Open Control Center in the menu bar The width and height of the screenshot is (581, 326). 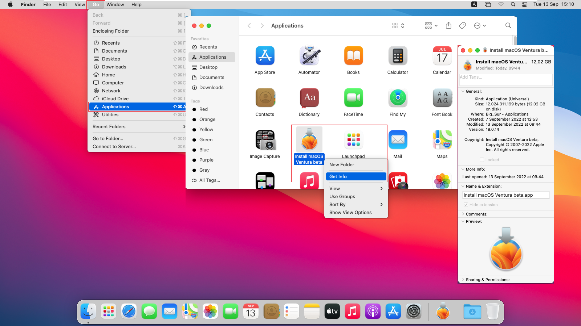point(525,4)
